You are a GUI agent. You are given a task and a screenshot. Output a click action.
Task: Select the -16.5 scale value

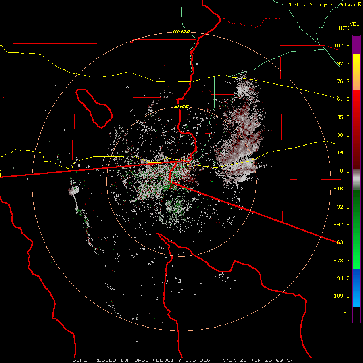[x=342, y=189]
